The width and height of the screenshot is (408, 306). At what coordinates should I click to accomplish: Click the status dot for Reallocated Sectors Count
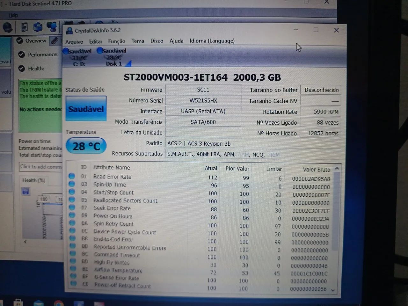tap(72, 200)
